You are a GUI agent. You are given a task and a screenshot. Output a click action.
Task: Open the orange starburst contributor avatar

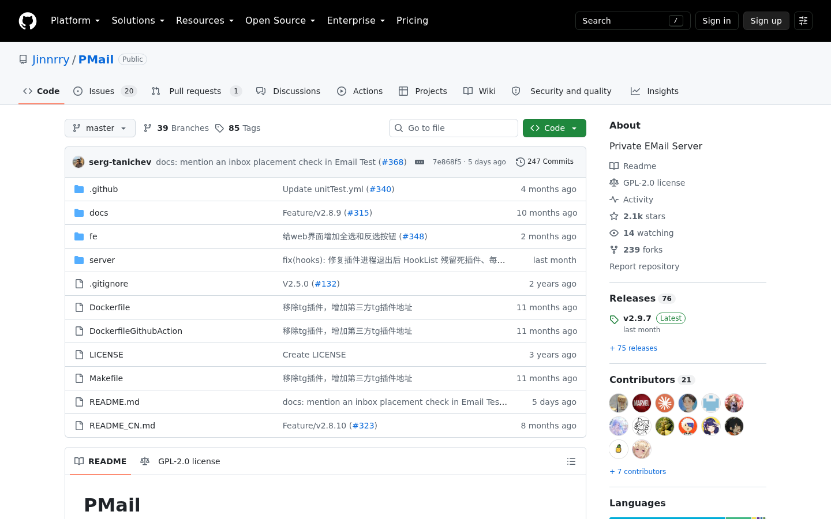(x=665, y=403)
